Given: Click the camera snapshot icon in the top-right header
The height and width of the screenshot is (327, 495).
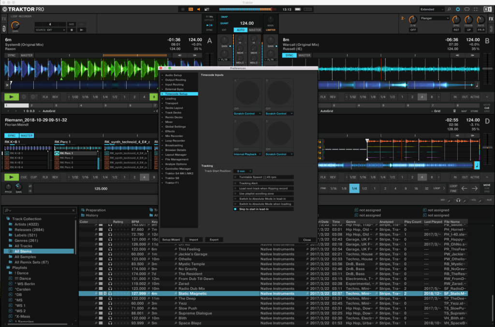Looking at the screenshot, I should [467, 9].
